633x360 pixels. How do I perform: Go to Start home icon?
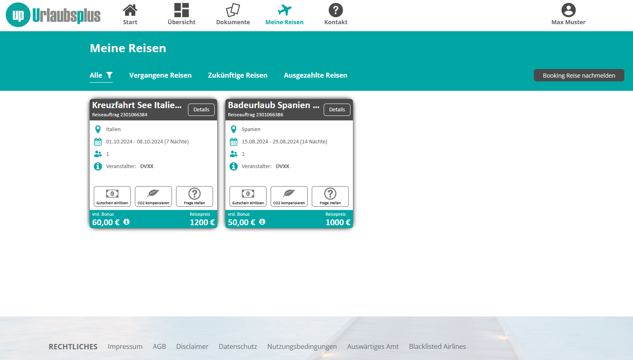tap(130, 11)
